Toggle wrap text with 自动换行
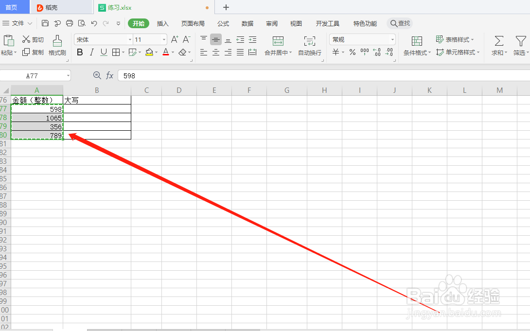 point(309,46)
